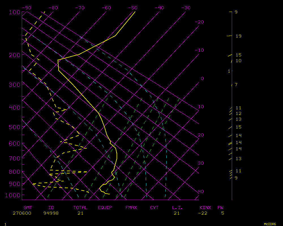Click the EQUIP label below chart
The height and width of the screenshot is (226, 283).
(105, 208)
